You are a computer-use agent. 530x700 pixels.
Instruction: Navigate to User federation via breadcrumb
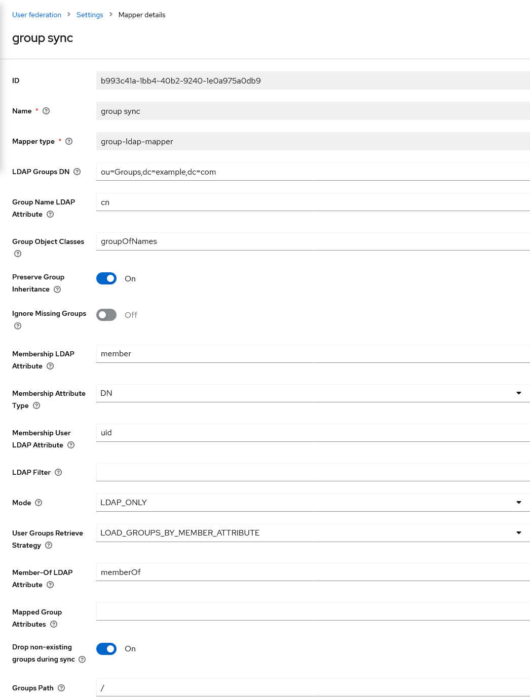(36, 15)
